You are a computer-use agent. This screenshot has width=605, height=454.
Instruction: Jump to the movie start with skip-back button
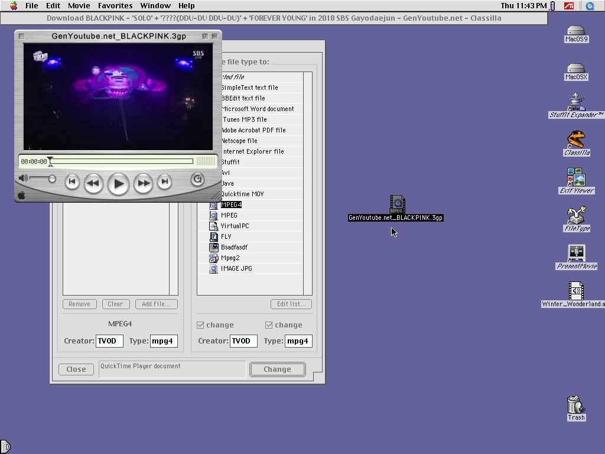[72, 182]
